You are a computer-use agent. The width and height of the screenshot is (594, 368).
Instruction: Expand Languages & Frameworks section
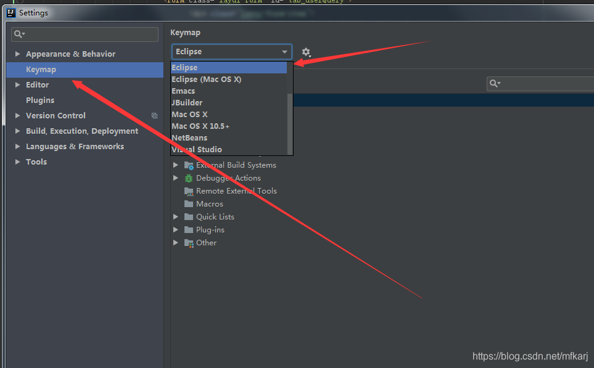coord(17,147)
